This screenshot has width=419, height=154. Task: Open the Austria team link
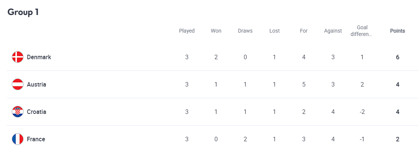coord(36,84)
